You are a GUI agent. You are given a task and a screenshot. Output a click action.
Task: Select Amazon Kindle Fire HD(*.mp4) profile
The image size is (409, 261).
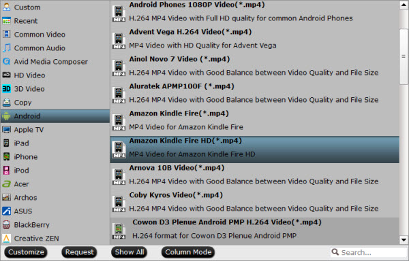click(x=254, y=150)
